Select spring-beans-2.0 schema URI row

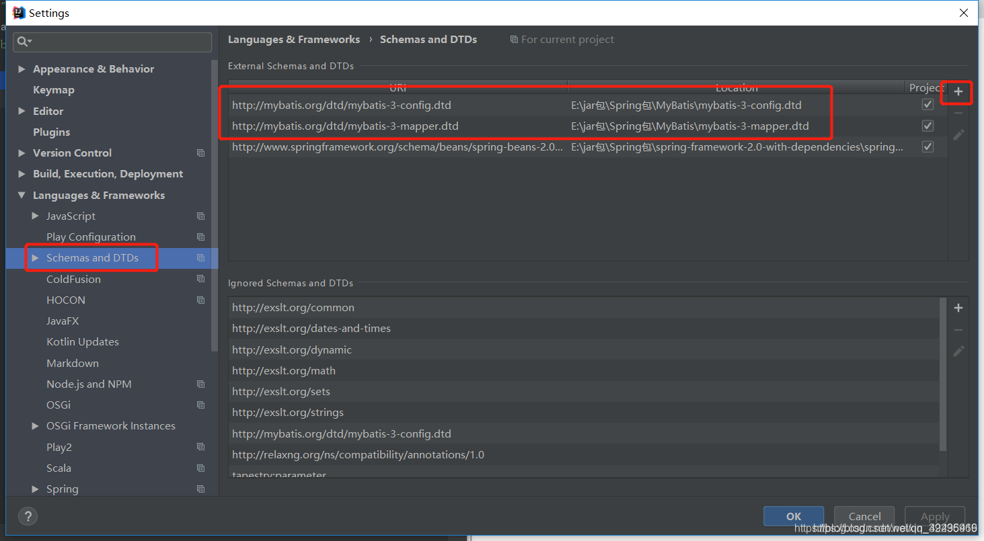point(398,147)
